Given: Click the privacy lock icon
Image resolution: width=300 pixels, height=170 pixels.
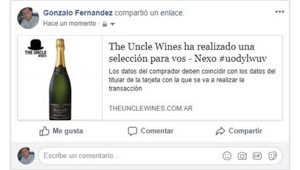Looking at the screenshot, I should (105, 24).
